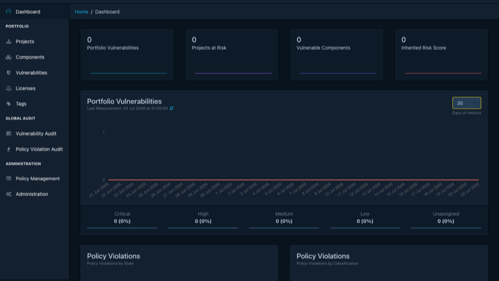Click the 21 Jun 2026 axis label
The image size is (499, 281).
pyautogui.click(x=99, y=190)
